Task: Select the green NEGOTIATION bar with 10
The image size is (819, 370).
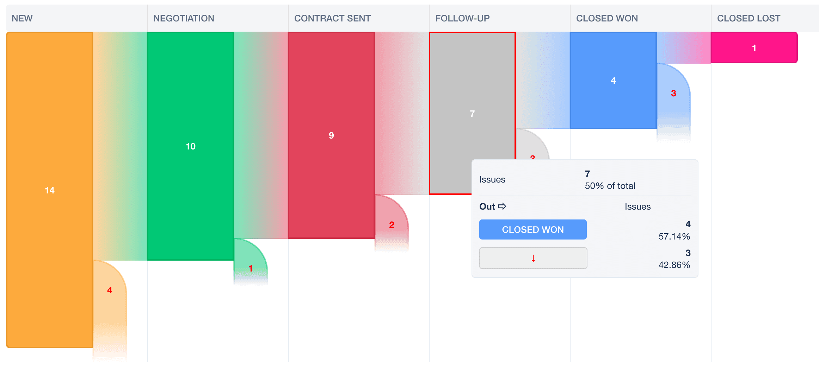Action: point(191,146)
